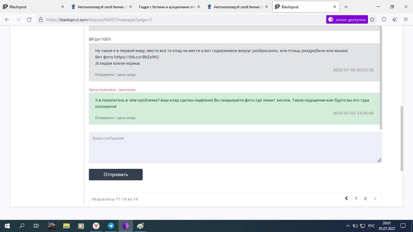The image size is (413, 232).
Task: Click the network tray icon
Action: [363, 226]
